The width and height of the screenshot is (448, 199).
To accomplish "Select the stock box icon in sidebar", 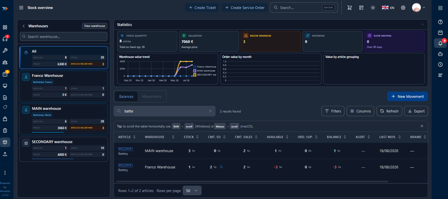I will tap(5, 142).
